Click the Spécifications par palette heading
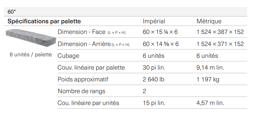 (x=44, y=21)
